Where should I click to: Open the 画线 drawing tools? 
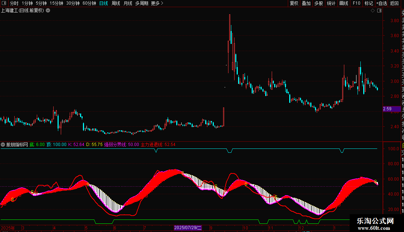(x=344, y=3)
